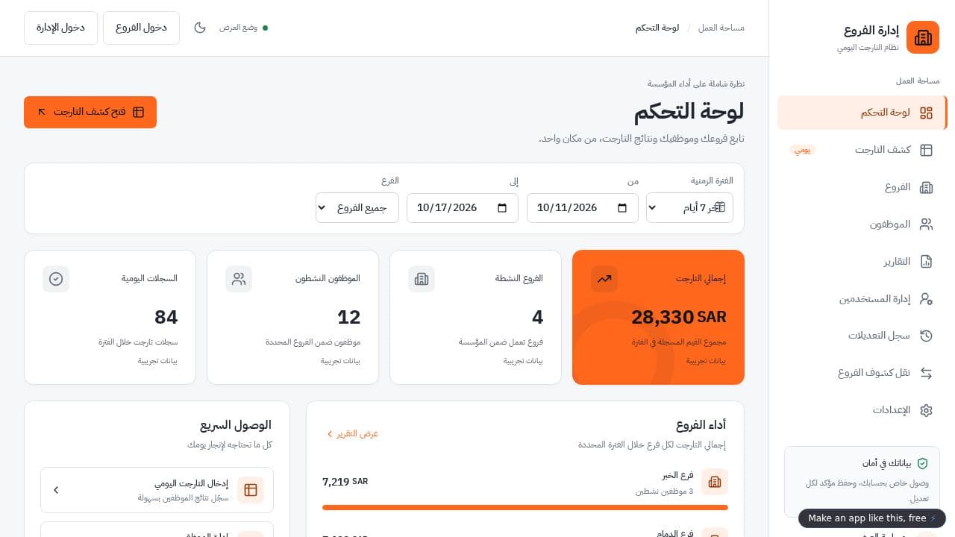Image resolution: width=955 pixels, height=537 pixels.
Task: Toggle dark mode moon icon
Action: pos(200,28)
